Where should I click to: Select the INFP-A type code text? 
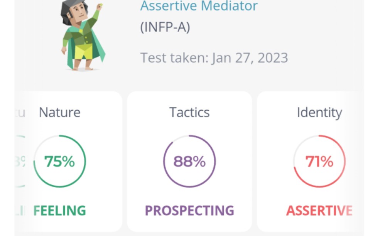point(165,27)
